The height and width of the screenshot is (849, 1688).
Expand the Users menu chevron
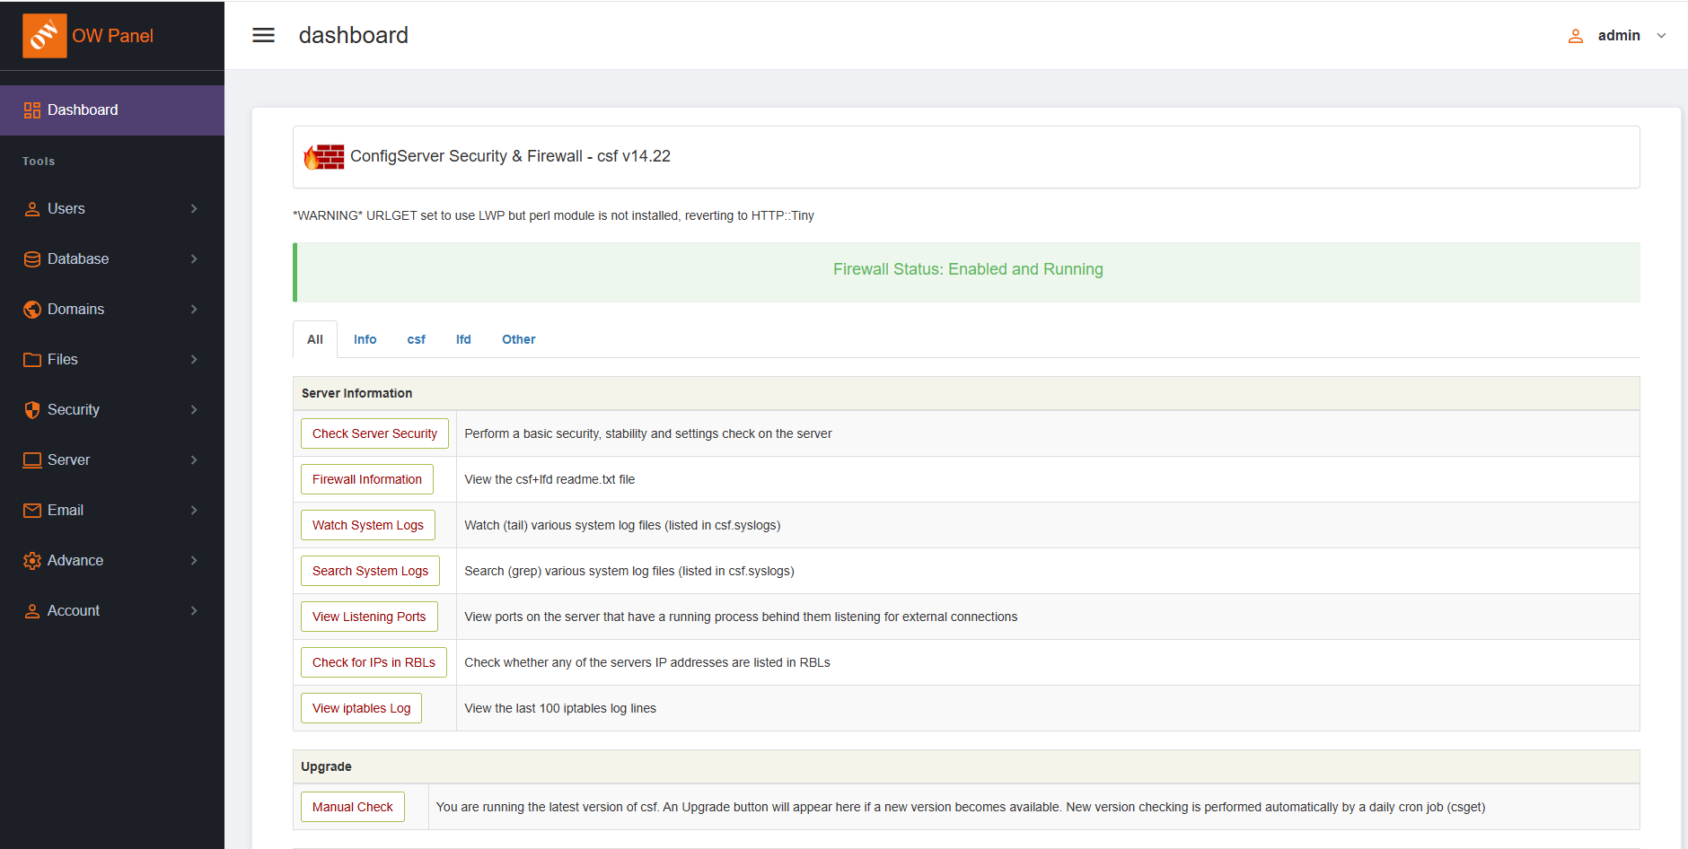194,209
